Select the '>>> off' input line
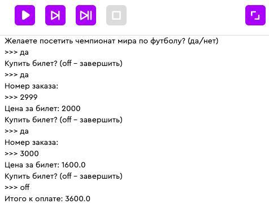 (x=17, y=187)
